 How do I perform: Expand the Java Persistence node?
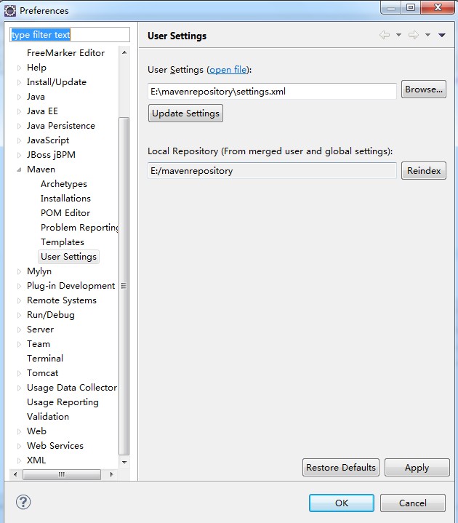(20, 126)
